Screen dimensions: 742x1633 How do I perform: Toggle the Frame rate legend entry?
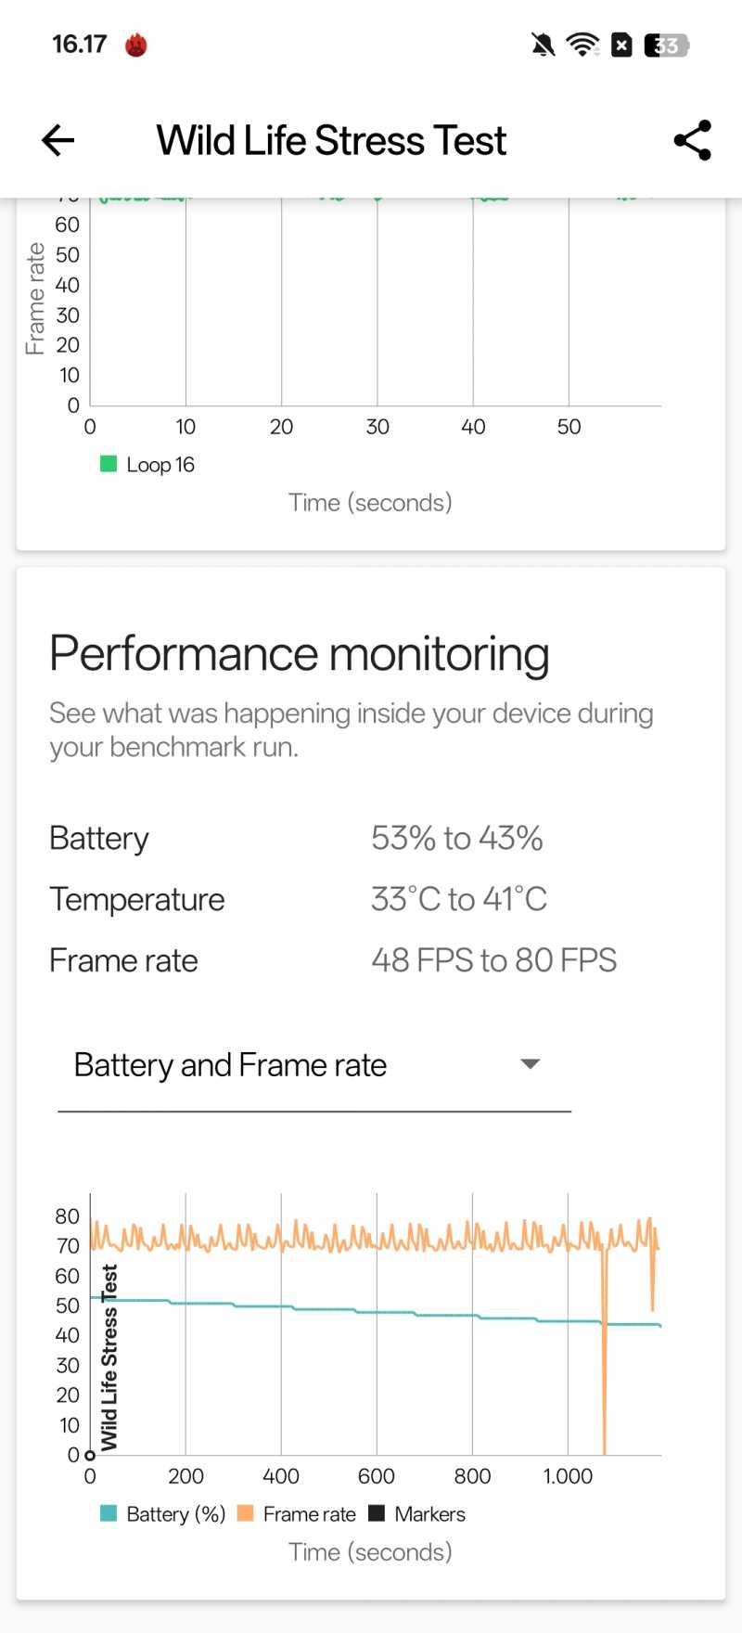297,1513
